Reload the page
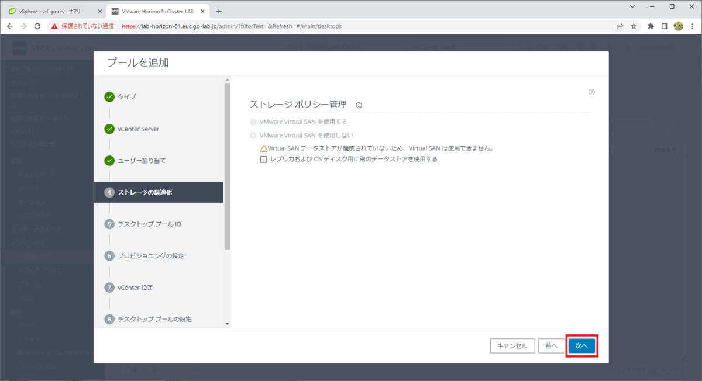The image size is (702, 381). (x=37, y=26)
